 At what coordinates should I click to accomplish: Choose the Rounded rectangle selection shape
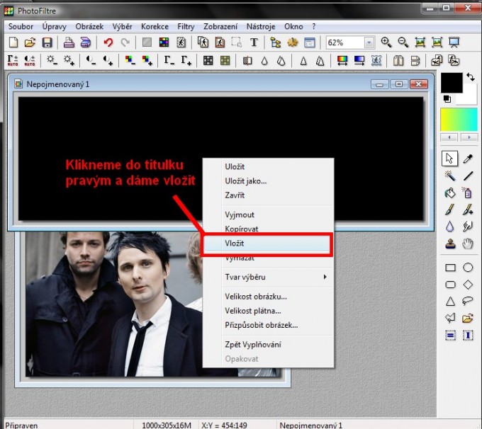450,285
